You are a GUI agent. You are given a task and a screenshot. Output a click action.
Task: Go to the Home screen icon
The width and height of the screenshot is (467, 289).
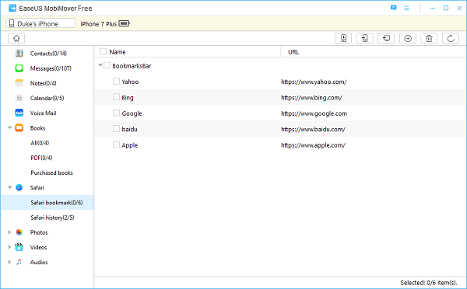pyautogui.click(x=16, y=38)
